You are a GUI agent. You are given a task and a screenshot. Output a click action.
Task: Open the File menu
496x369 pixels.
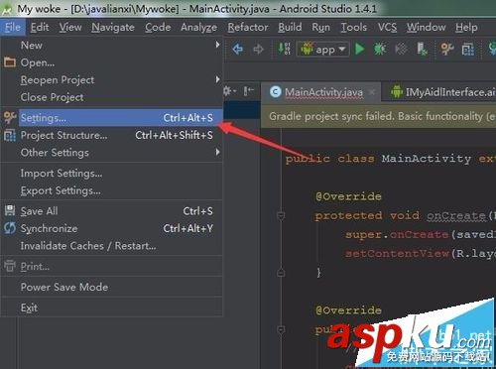tap(13, 27)
